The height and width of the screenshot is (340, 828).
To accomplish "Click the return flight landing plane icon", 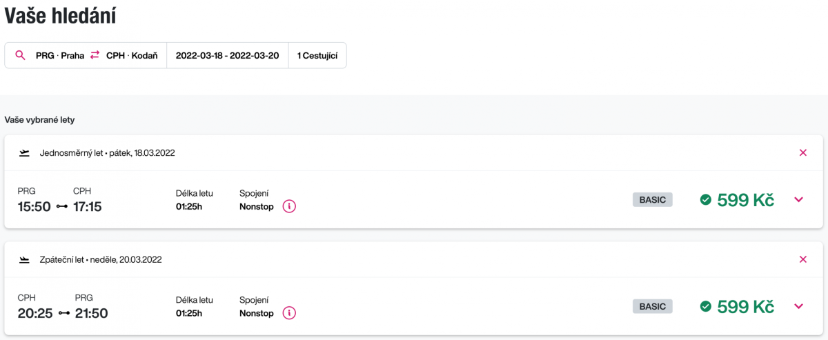I will 25,260.
